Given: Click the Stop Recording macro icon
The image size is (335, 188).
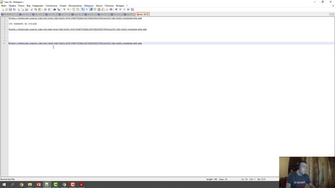Looking at the screenshot, I should (120, 9).
